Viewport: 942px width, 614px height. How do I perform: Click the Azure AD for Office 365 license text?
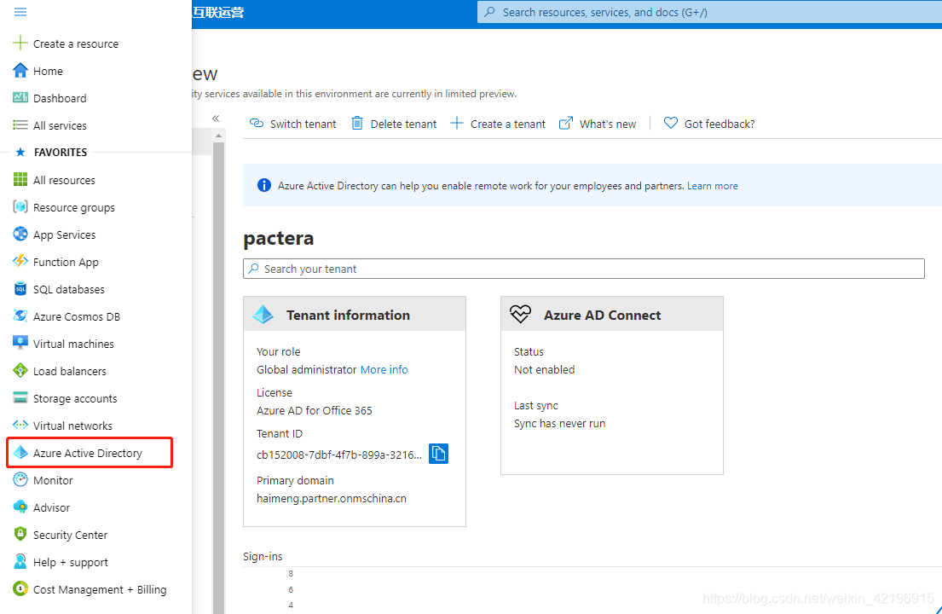click(315, 410)
